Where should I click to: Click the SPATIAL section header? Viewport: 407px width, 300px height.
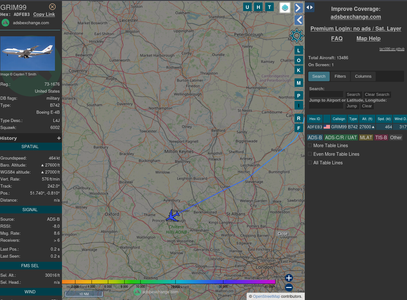click(30, 146)
